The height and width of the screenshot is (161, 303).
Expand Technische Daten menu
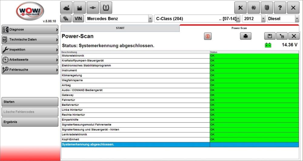pos(30,40)
